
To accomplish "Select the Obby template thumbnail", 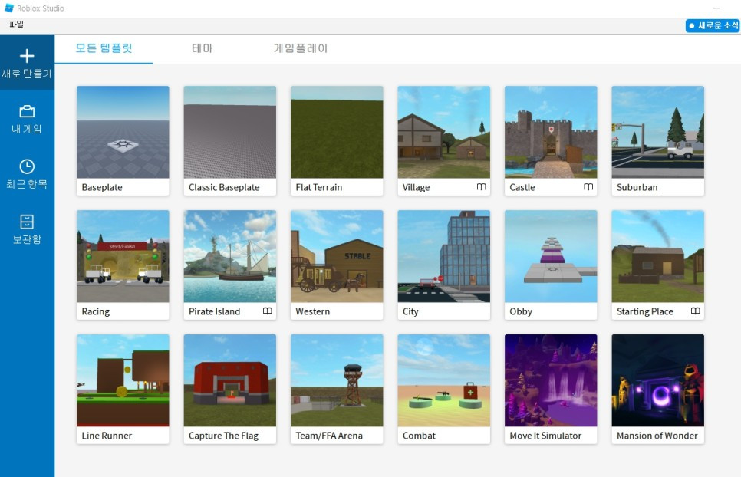I will 551,256.
